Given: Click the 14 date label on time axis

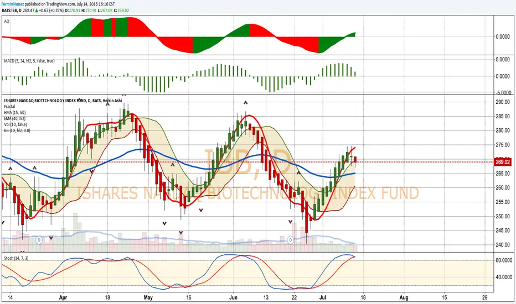Looking at the screenshot, I should point(10,297).
